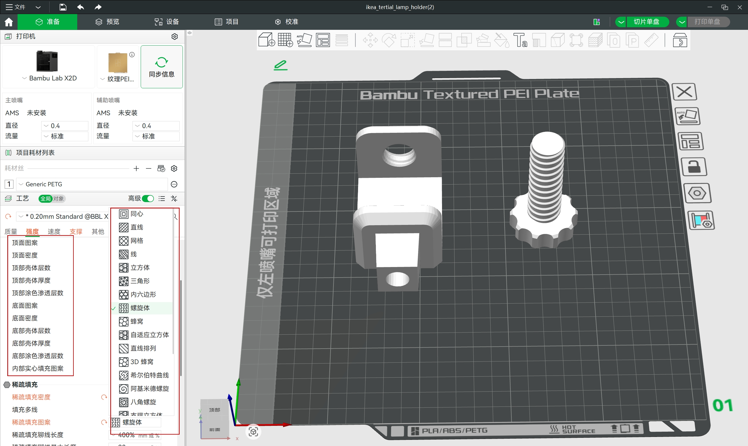The height and width of the screenshot is (446, 748).
Task: Open the 支撑 settings tab
Action: tap(76, 231)
